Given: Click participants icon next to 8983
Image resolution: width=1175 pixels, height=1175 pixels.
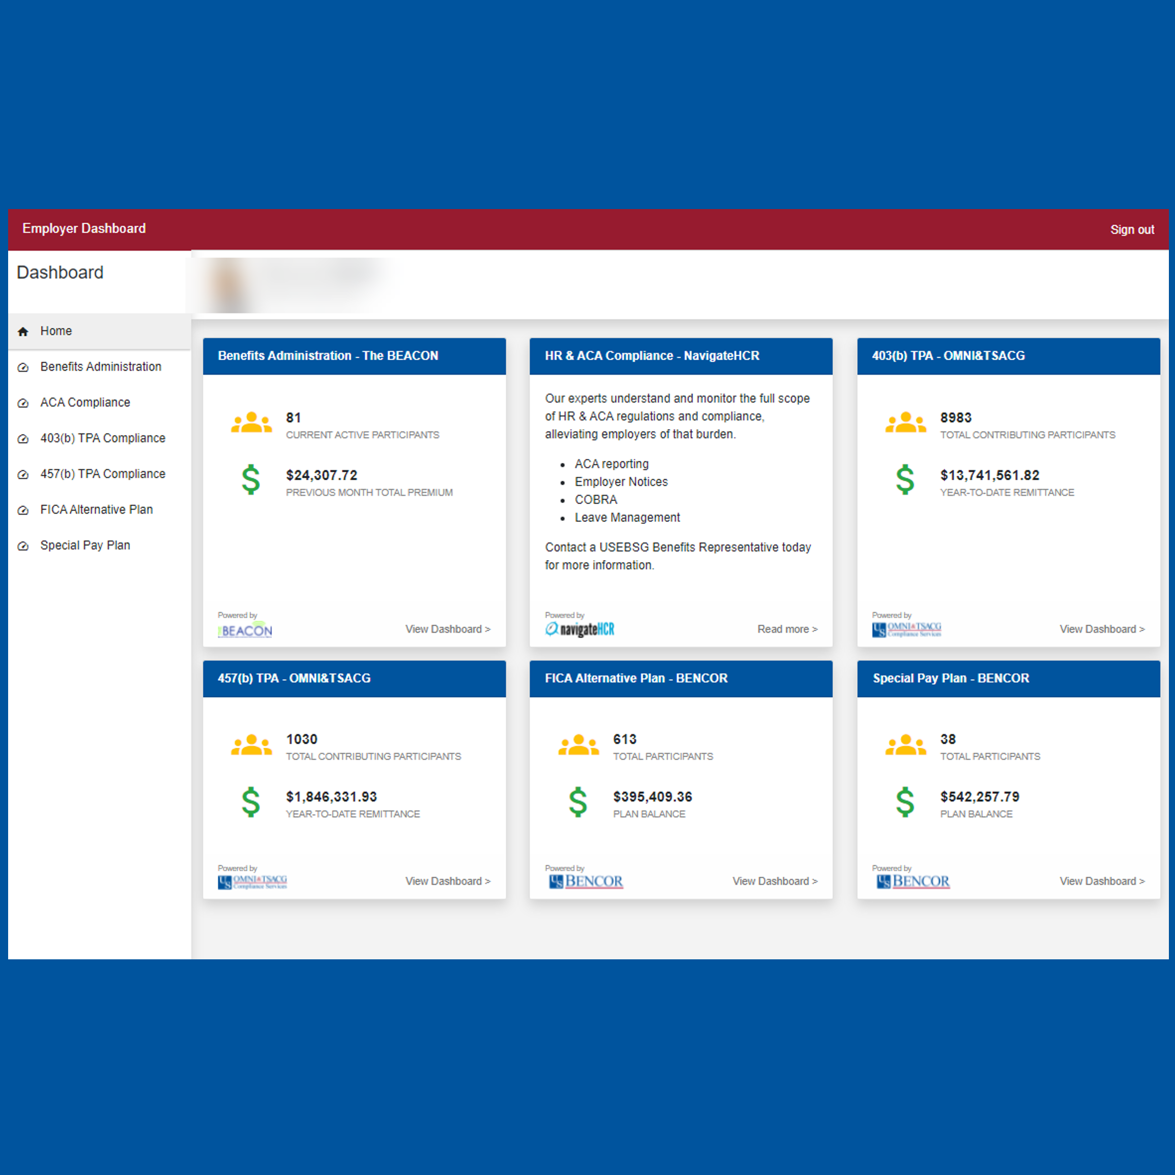Looking at the screenshot, I should (905, 422).
